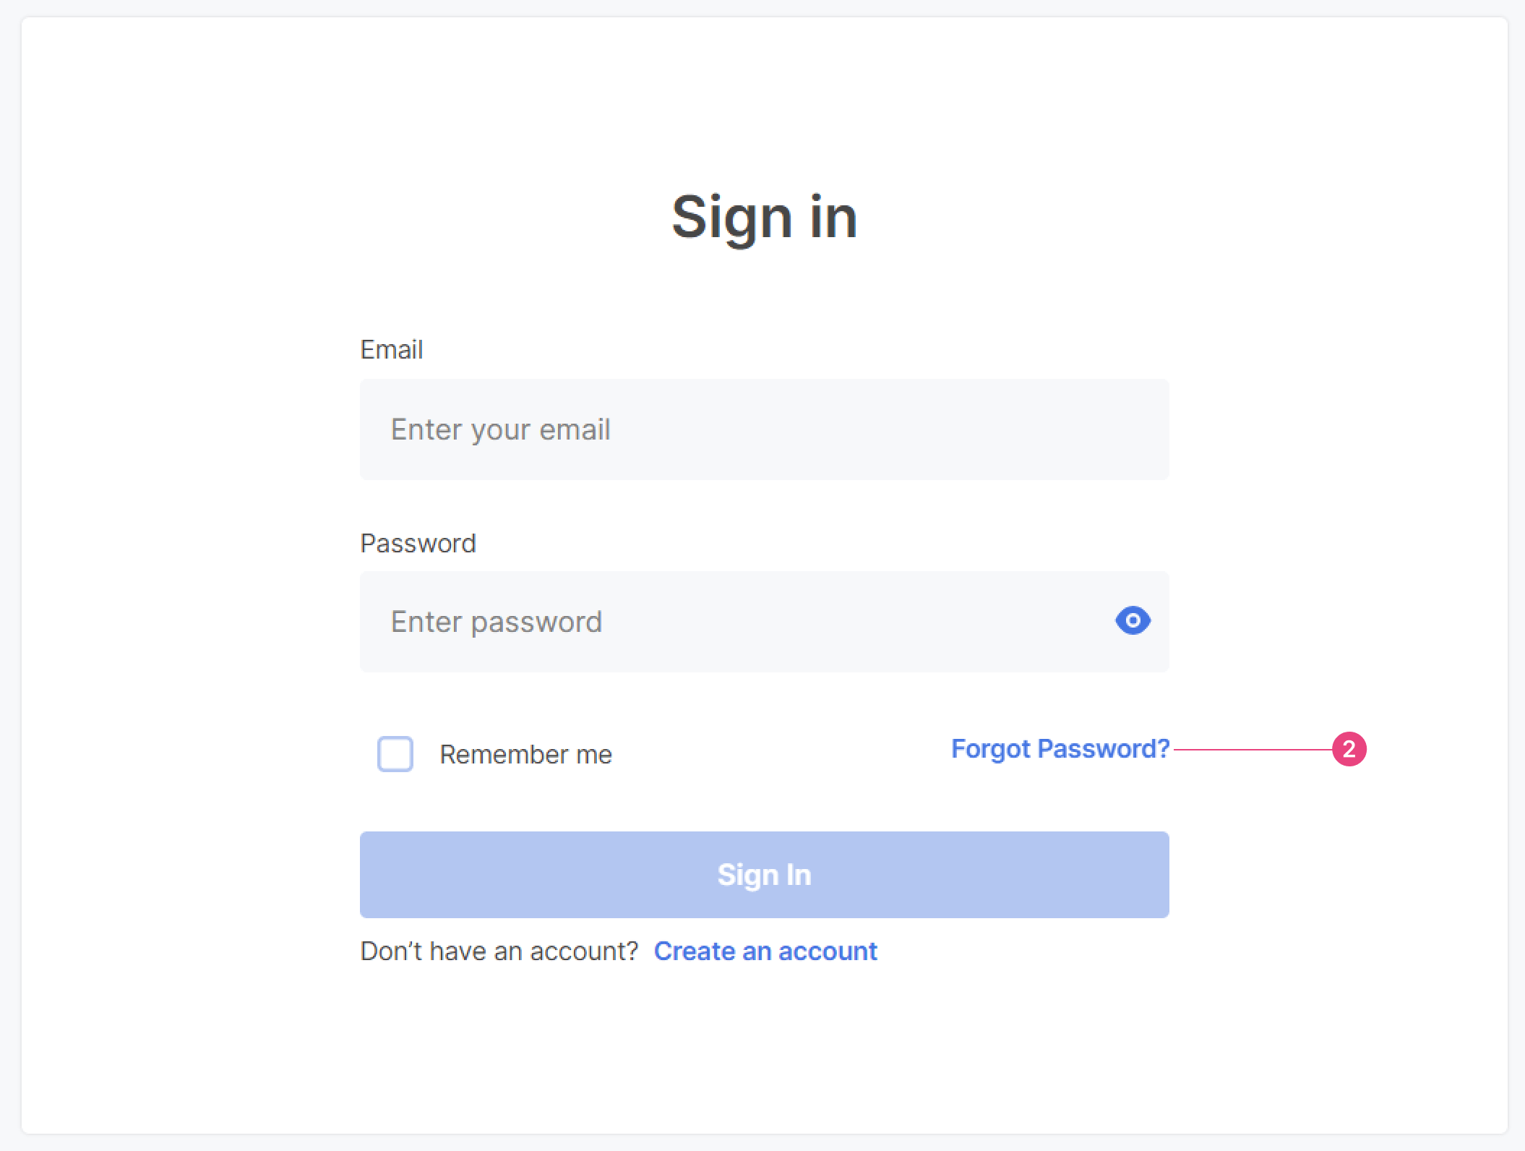Click the Remember me text label

pyautogui.click(x=525, y=754)
